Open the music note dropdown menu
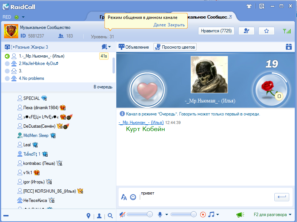The height and width of the screenshot is (222, 297). (213, 215)
